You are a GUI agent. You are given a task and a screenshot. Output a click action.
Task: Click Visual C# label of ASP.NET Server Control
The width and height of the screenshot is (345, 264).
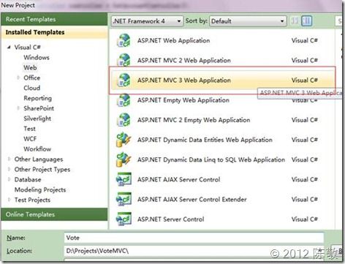coord(305,219)
